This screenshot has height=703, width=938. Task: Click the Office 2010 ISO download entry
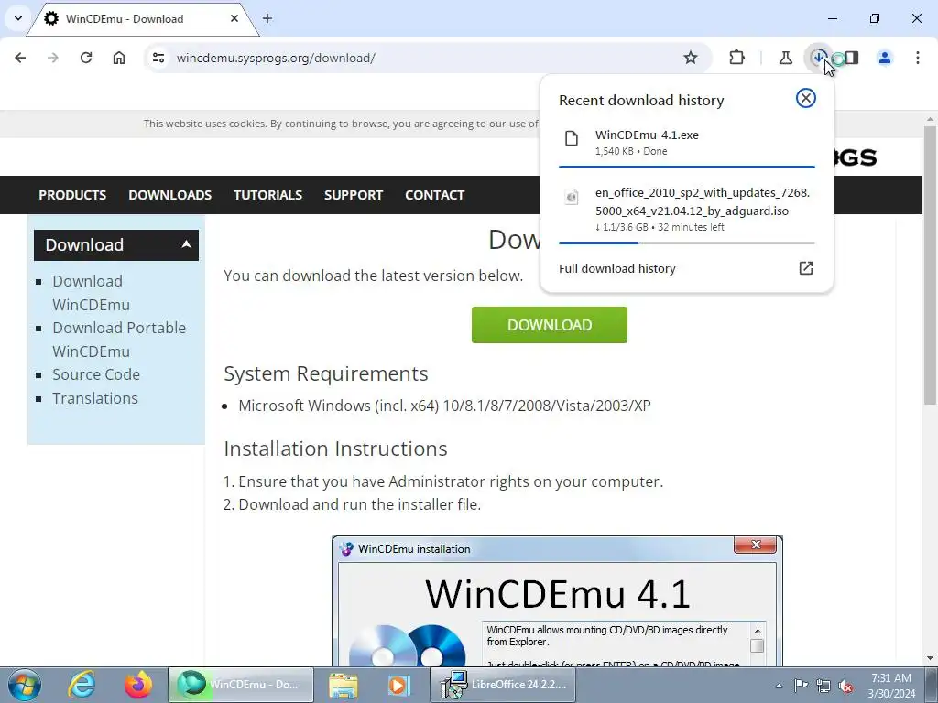coord(687,210)
